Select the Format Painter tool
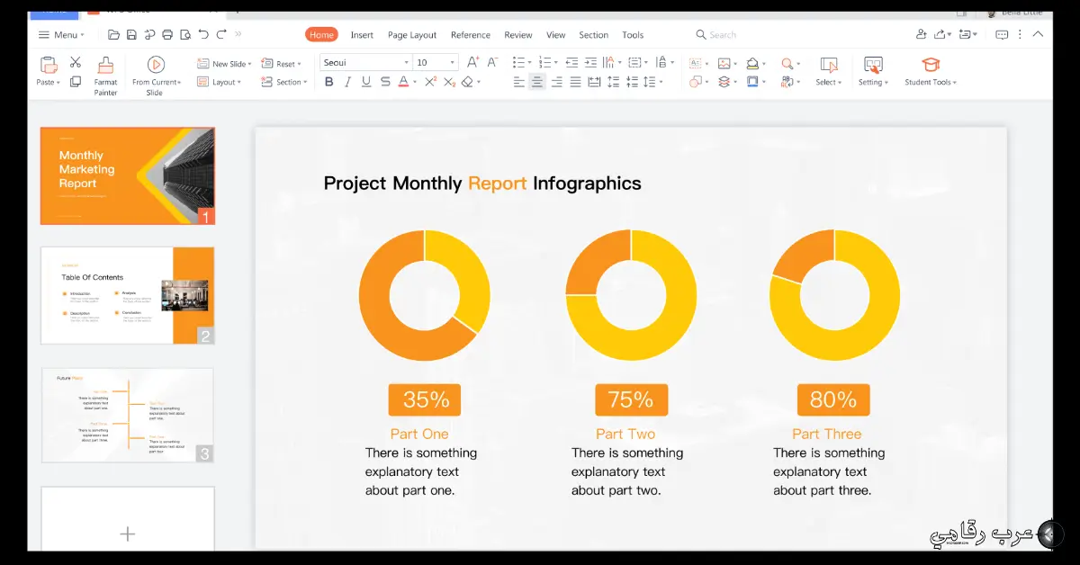Viewport: 1080px width, 565px height. click(104, 72)
